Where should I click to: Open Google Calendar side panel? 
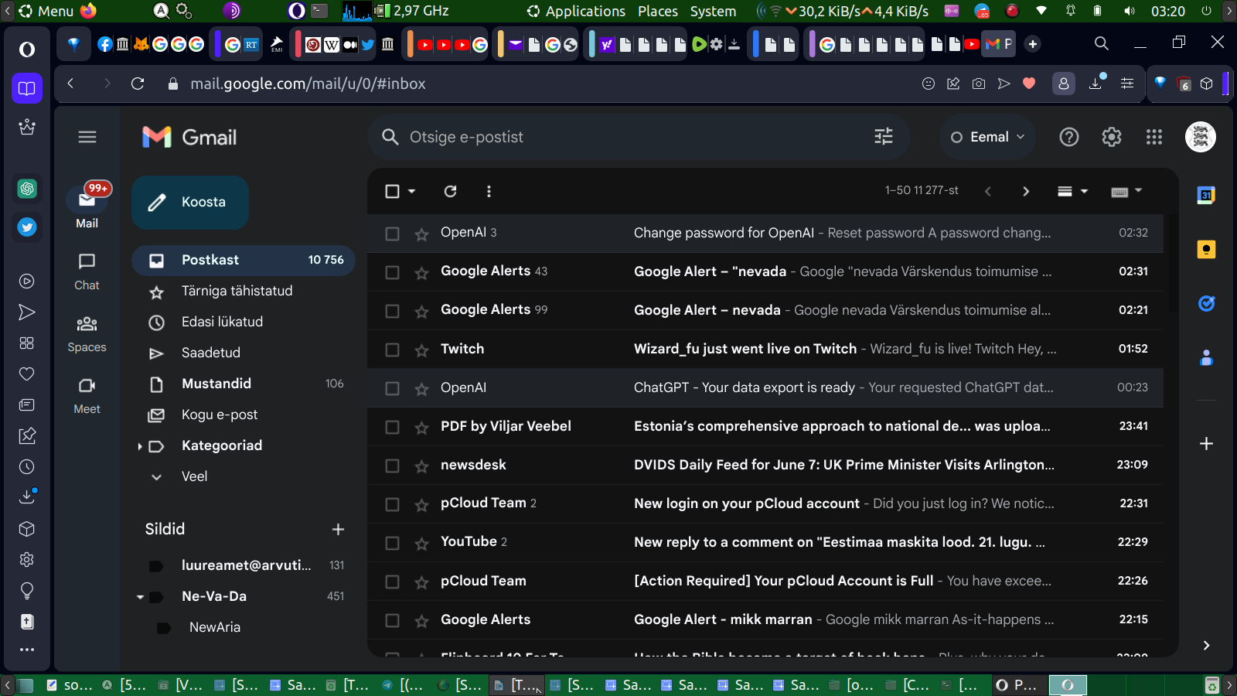point(1205,196)
